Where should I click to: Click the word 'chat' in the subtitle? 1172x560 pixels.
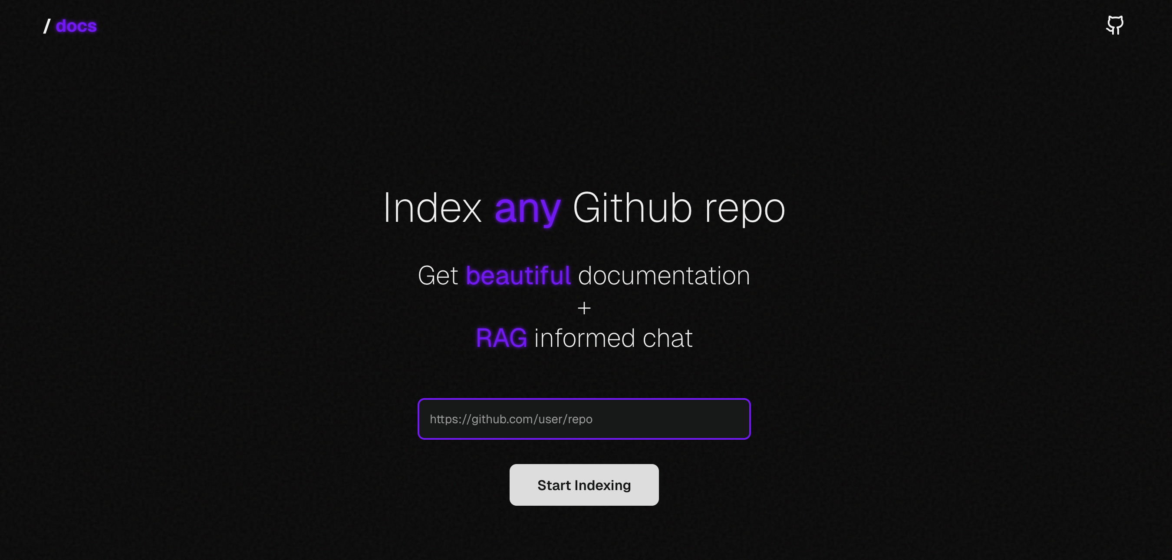[x=667, y=338]
